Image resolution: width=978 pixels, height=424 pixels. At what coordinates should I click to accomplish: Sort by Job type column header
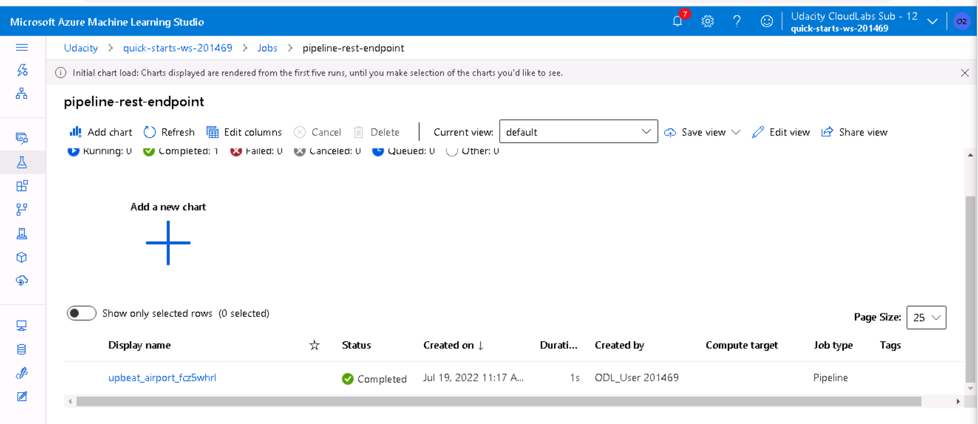[833, 345]
